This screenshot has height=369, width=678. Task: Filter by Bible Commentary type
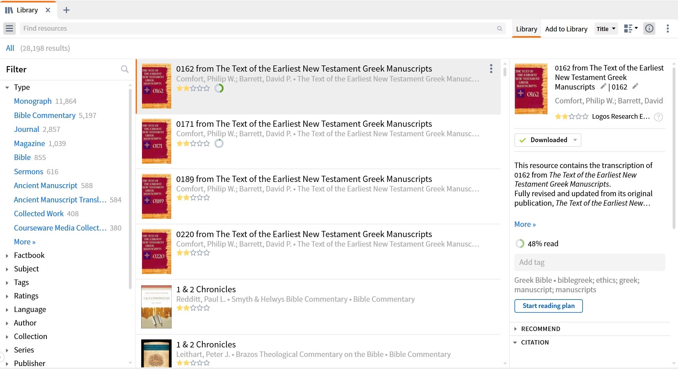[x=45, y=115]
